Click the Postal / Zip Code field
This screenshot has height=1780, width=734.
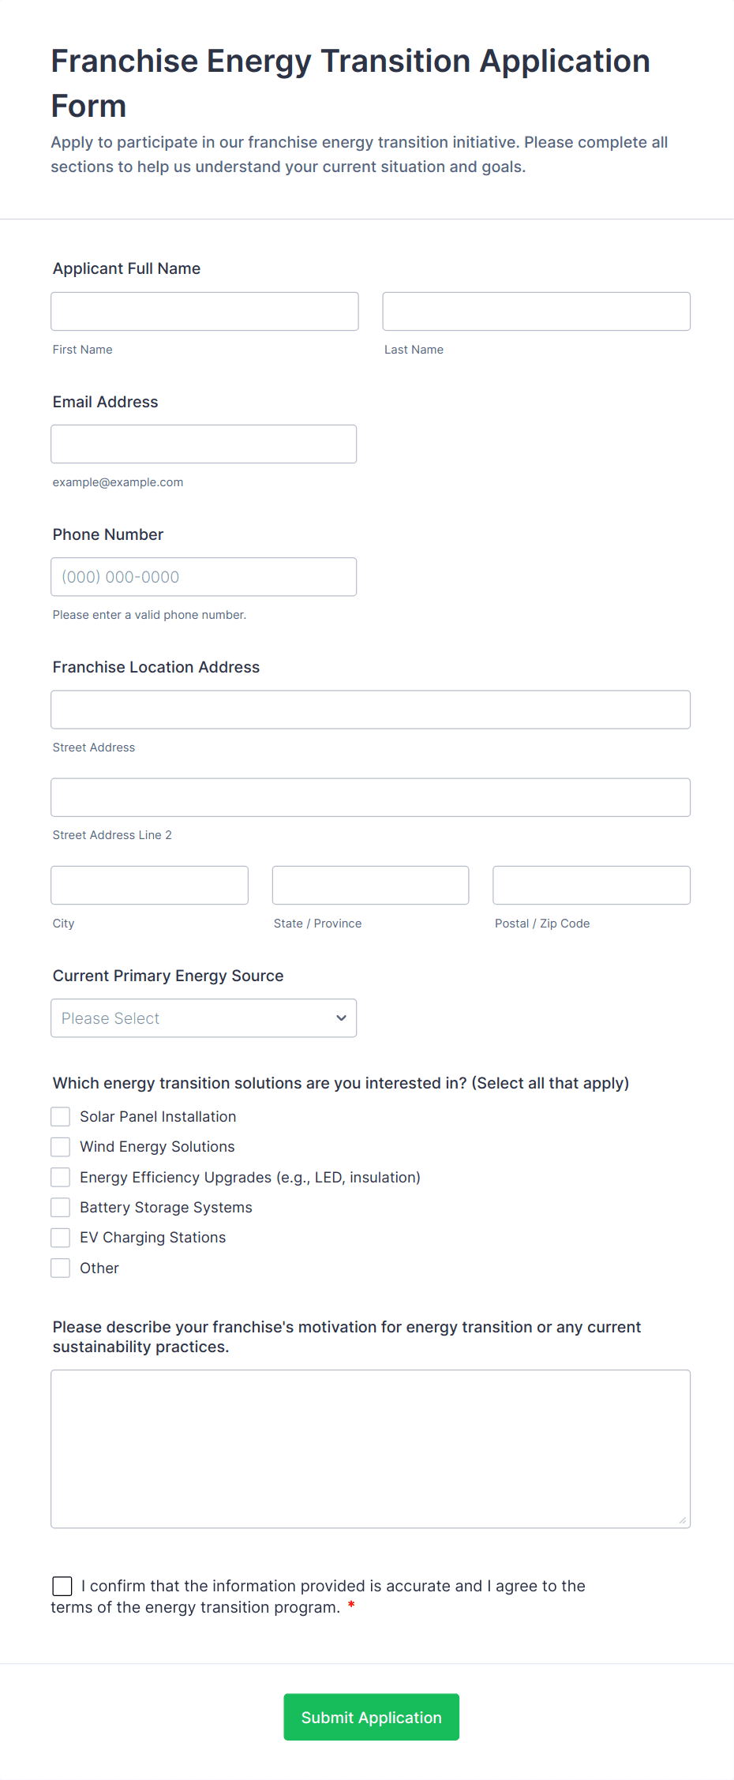(590, 885)
